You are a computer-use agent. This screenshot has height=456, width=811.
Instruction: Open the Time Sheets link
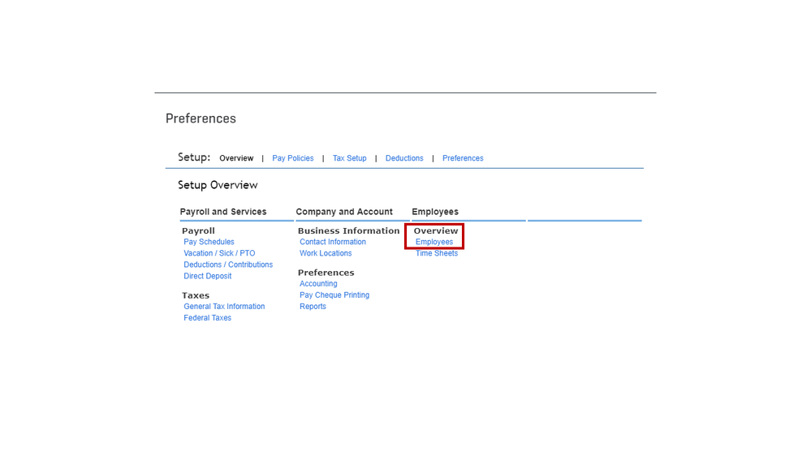click(437, 253)
